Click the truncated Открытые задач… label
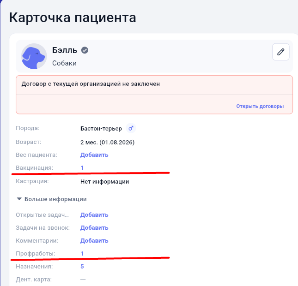Viewport: 298px width, 286px height. [x=42, y=215]
